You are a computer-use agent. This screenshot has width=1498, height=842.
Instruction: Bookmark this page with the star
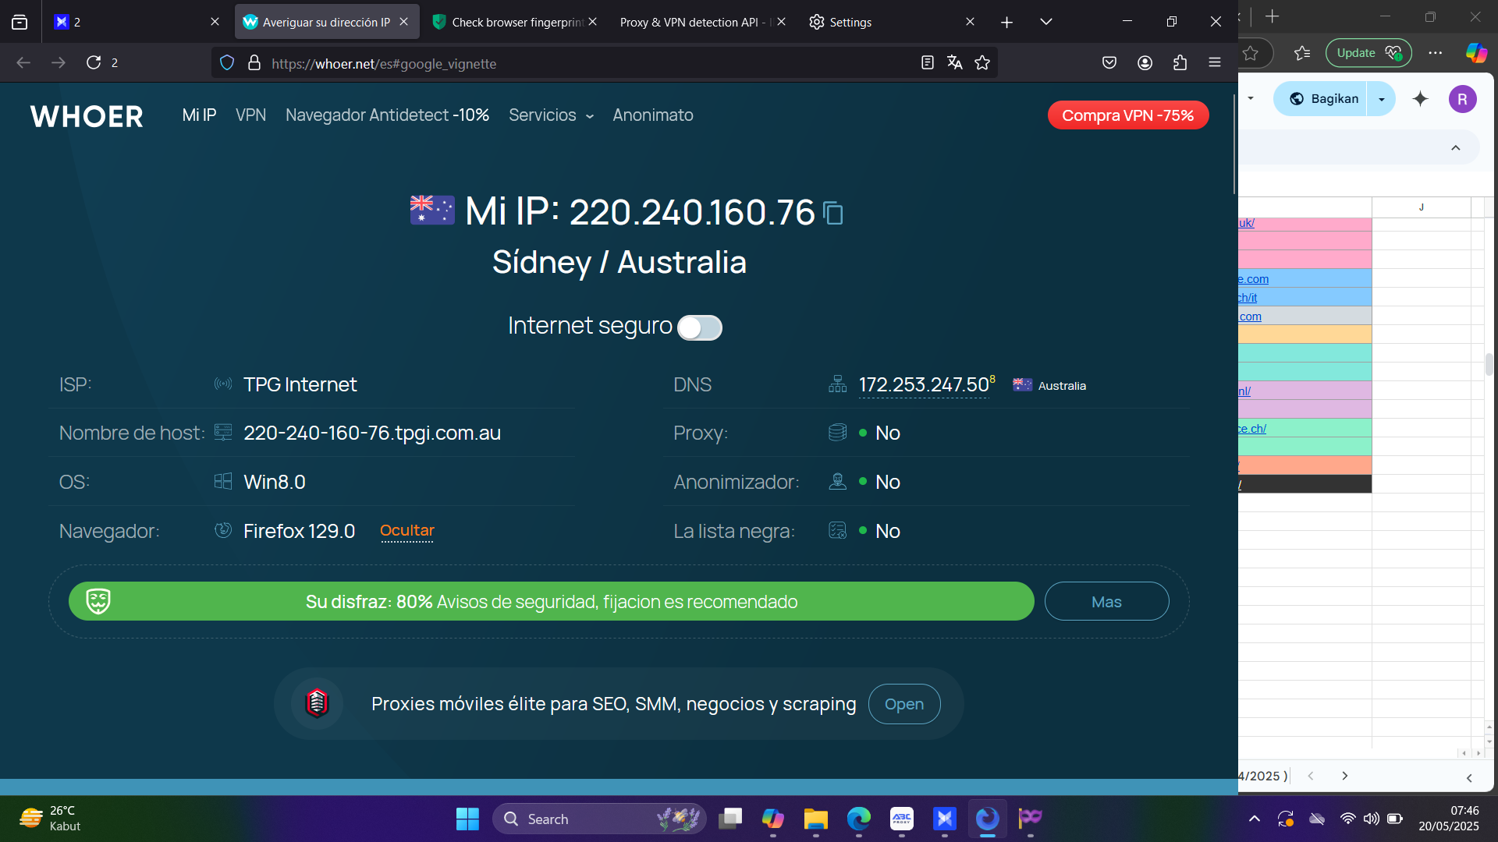pos(982,63)
